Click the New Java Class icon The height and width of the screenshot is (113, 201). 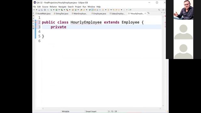(x=75, y=10)
